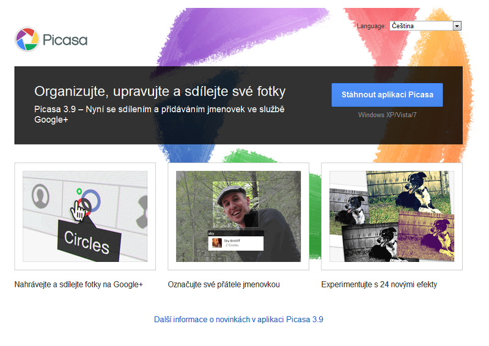Click the Picasa wordmark text
489x346 pixels.
click(x=65, y=40)
